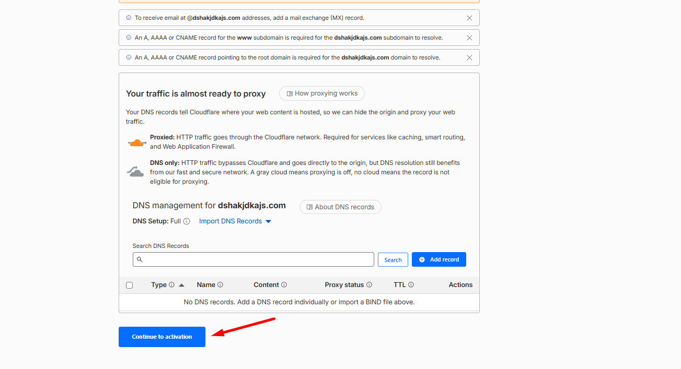Open How proxying works guide

(x=322, y=93)
